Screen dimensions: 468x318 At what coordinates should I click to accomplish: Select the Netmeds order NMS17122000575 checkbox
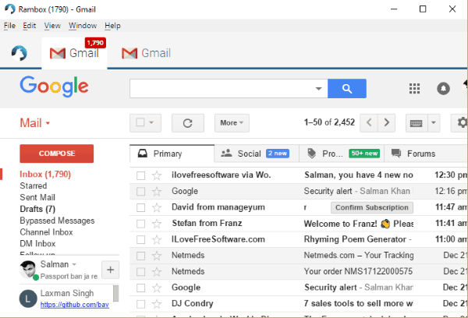point(141,272)
